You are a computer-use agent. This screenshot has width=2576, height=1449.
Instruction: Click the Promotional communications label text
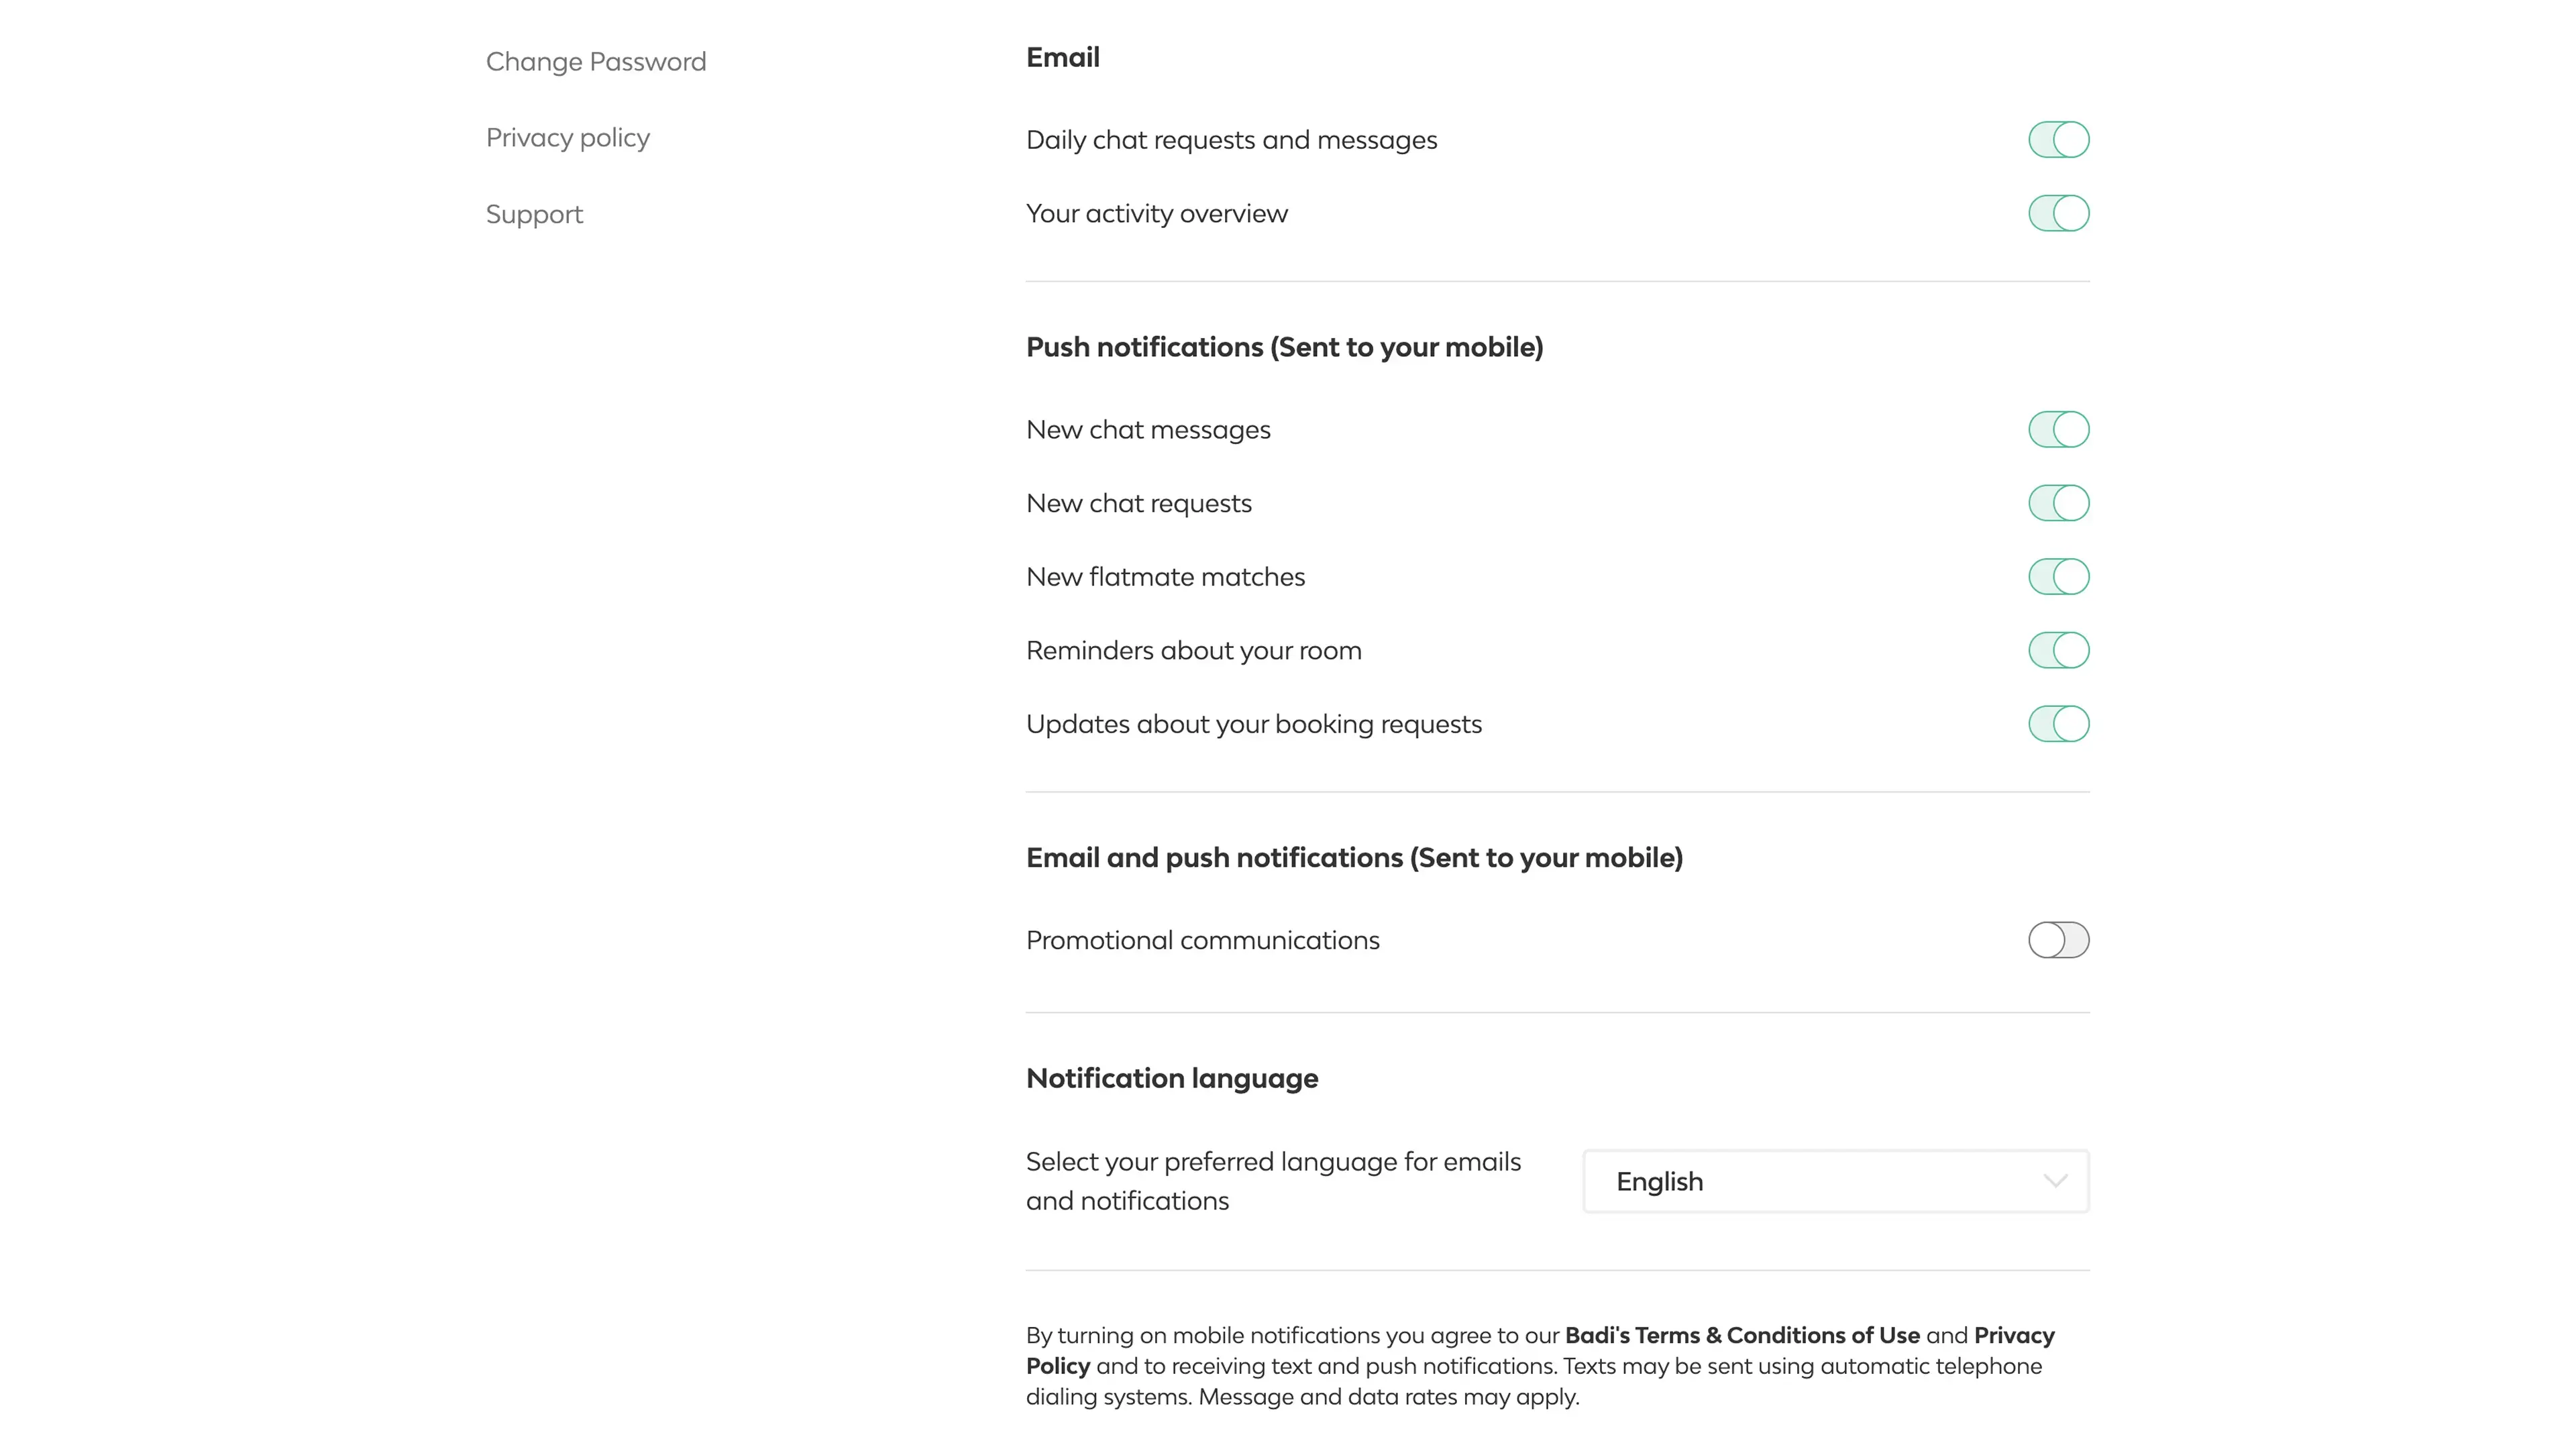1202,940
